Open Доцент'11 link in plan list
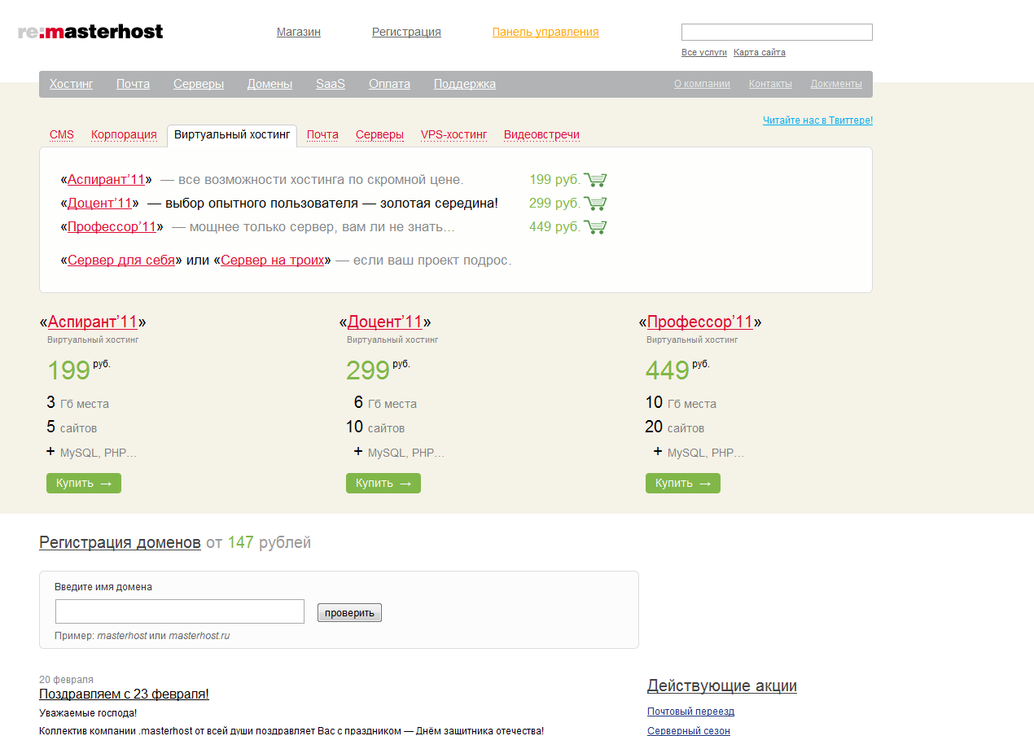 (99, 204)
